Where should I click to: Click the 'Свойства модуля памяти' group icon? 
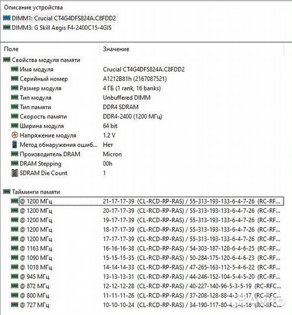point(6,60)
